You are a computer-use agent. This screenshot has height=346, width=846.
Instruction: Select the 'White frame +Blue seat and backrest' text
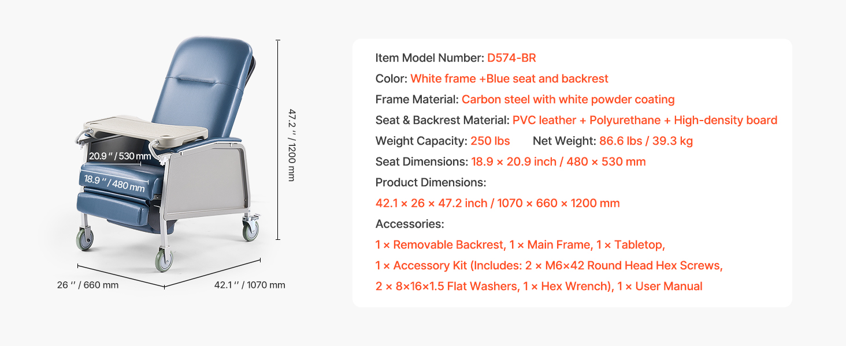509,78
